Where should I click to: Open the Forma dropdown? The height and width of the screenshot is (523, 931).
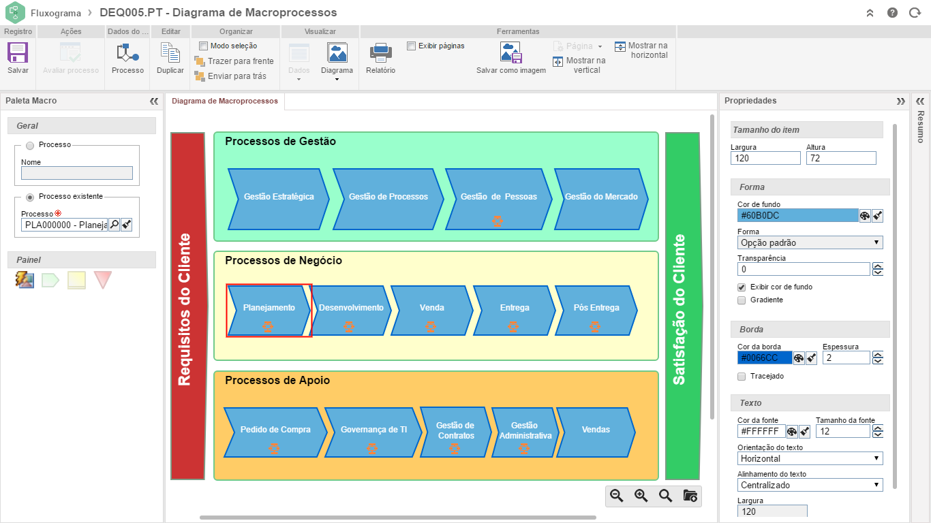810,242
